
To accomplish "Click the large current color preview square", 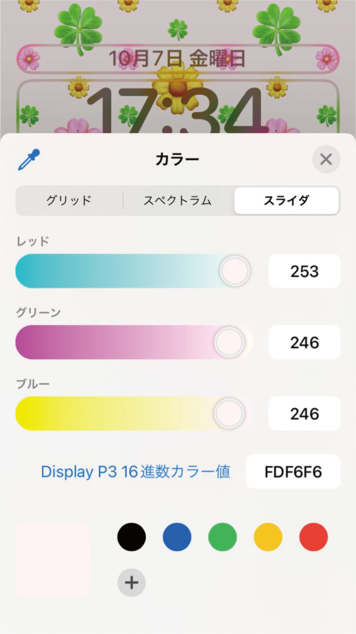I will pos(53,560).
